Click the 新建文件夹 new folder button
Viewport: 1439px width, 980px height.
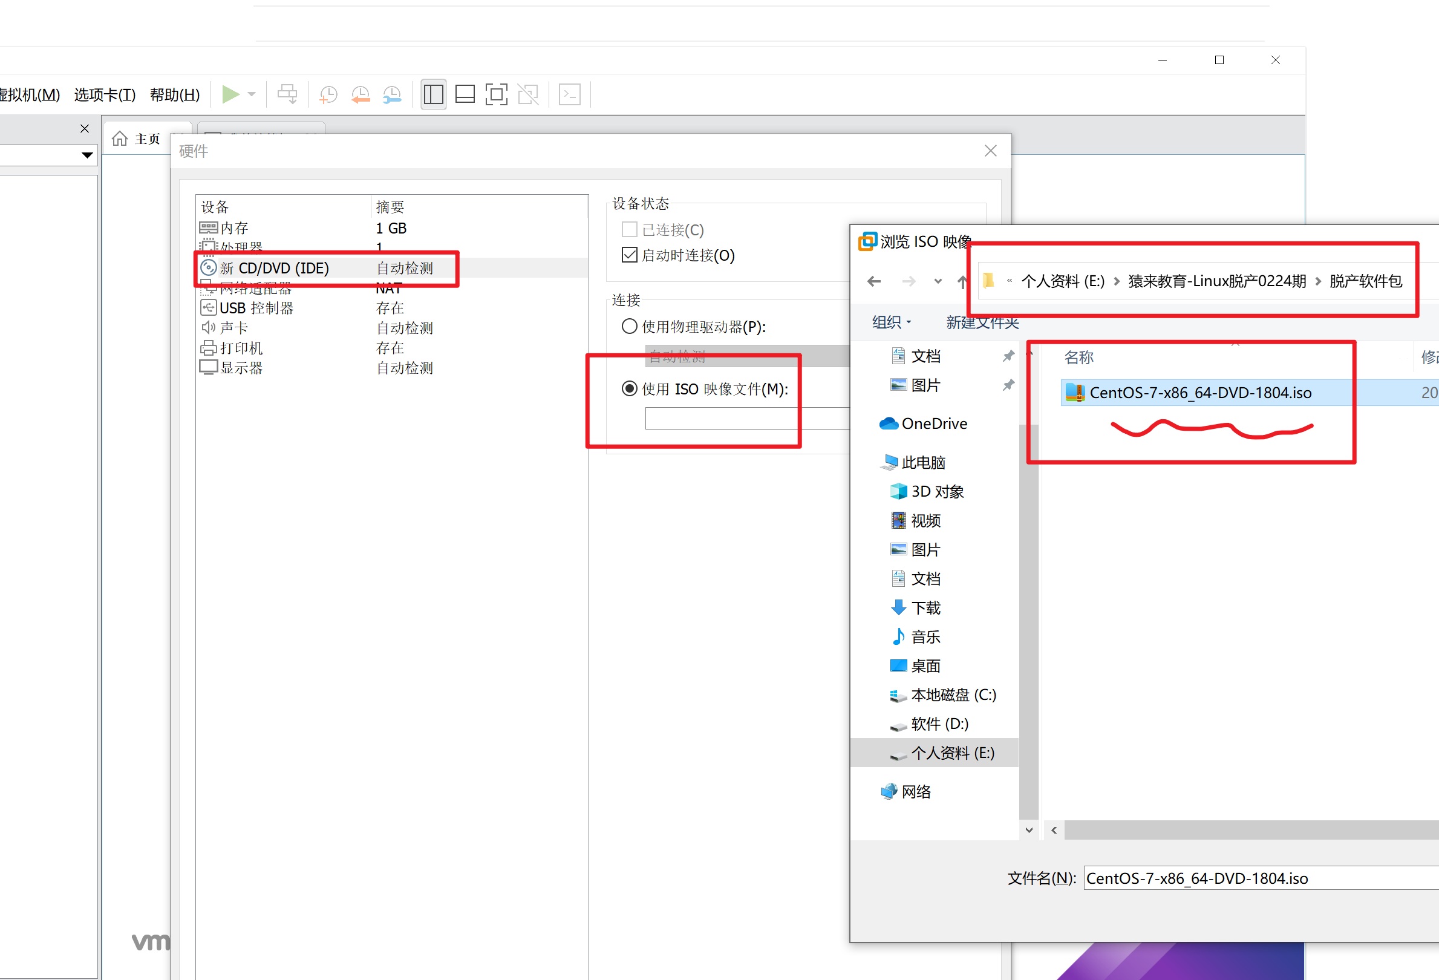tap(982, 322)
